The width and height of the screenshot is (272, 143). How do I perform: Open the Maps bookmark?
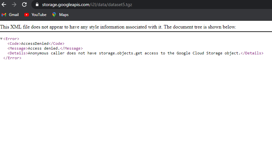[60, 15]
